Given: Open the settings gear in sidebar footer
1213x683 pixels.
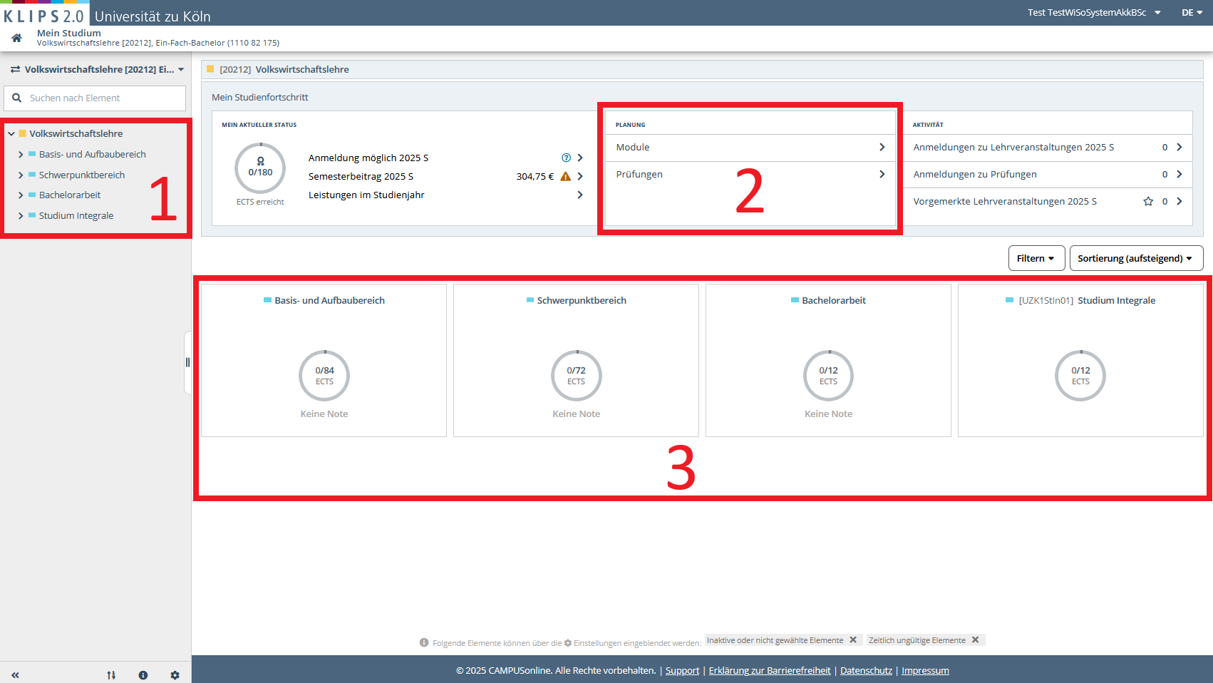Looking at the screenshot, I should (175, 675).
